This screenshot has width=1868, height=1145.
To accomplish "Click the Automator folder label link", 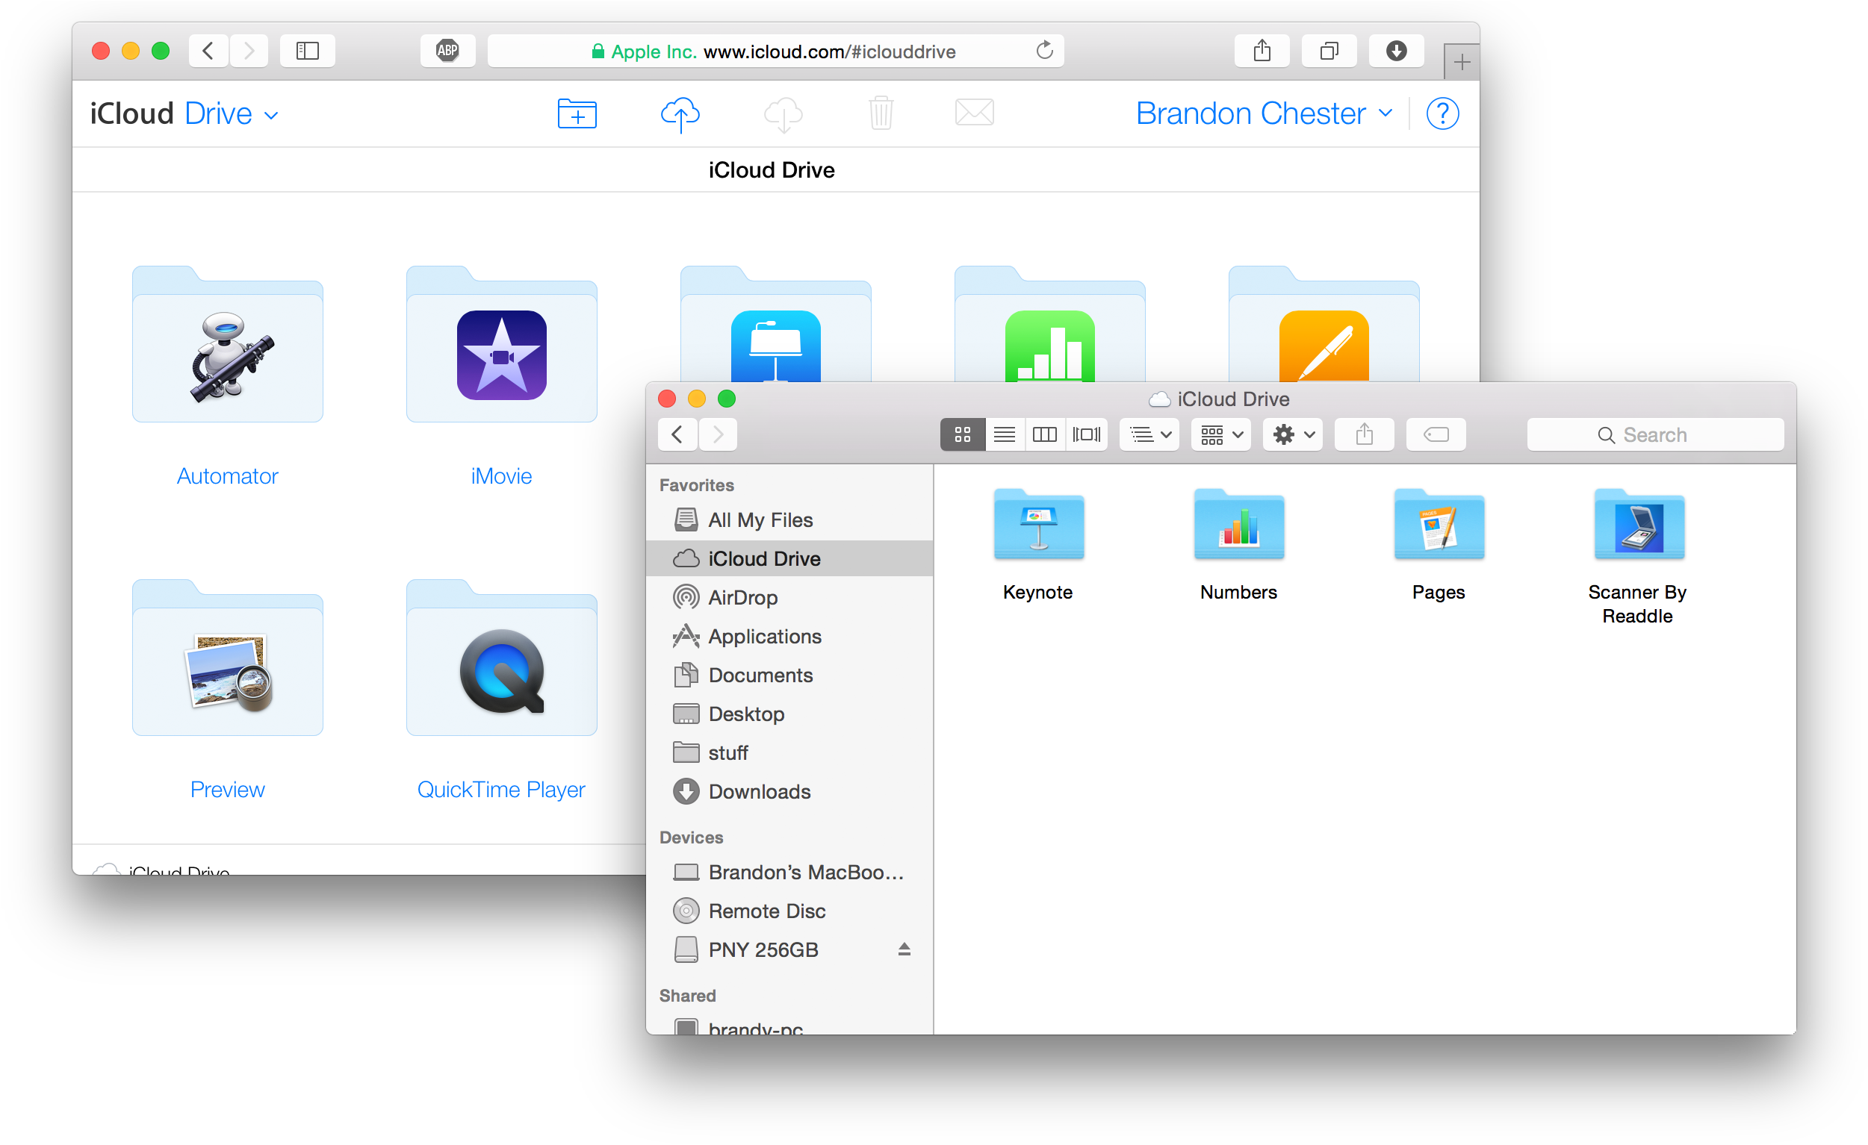I will pos(228,476).
